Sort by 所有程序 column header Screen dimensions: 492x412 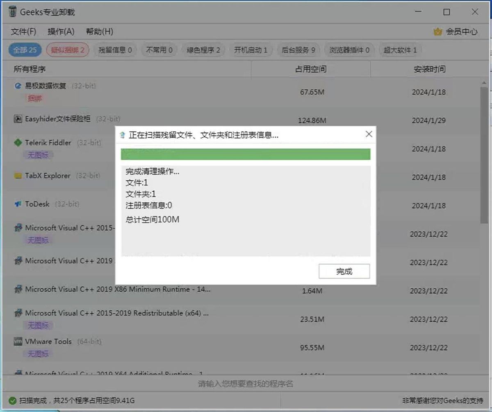pos(30,69)
